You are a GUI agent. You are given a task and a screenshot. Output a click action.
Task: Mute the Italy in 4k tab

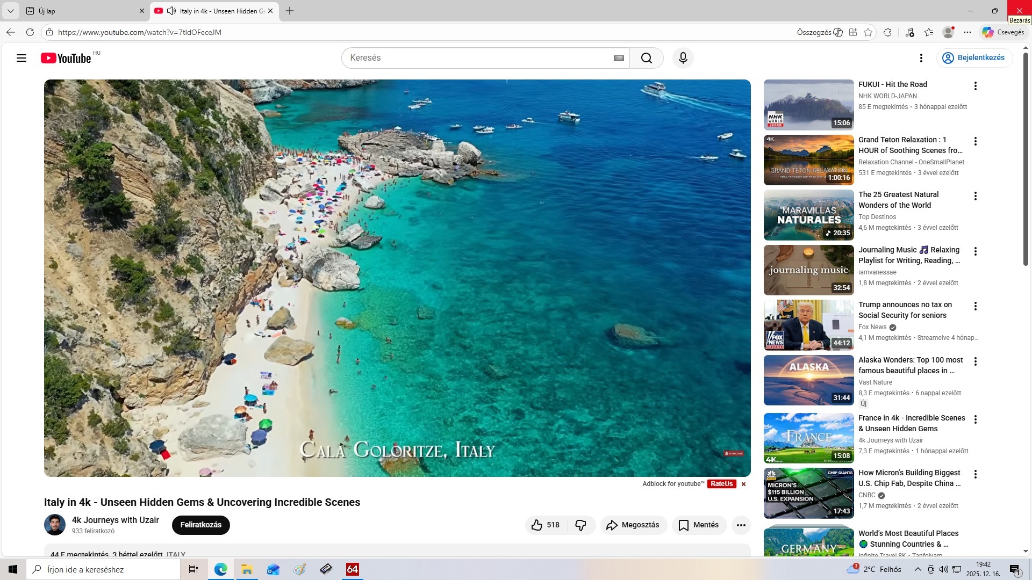[x=171, y=11]
